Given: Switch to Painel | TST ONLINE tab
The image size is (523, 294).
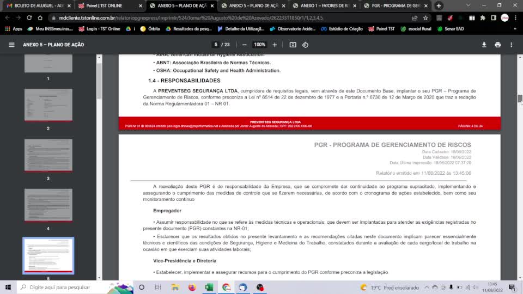Looking at the screenshot, I should coord(110,5).
